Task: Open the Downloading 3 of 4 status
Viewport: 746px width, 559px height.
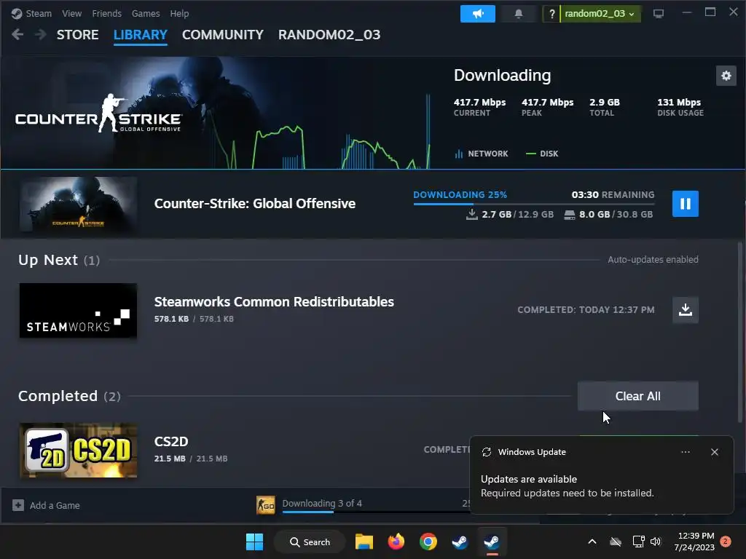Action: coord(321,503)
